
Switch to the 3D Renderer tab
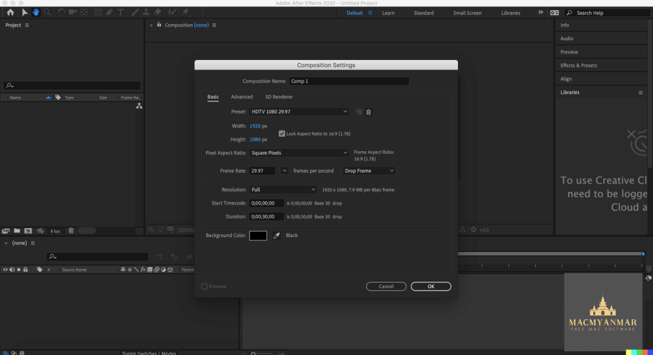279,97
